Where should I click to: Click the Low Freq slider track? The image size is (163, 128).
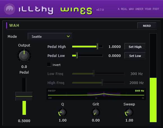coord(98,74)
